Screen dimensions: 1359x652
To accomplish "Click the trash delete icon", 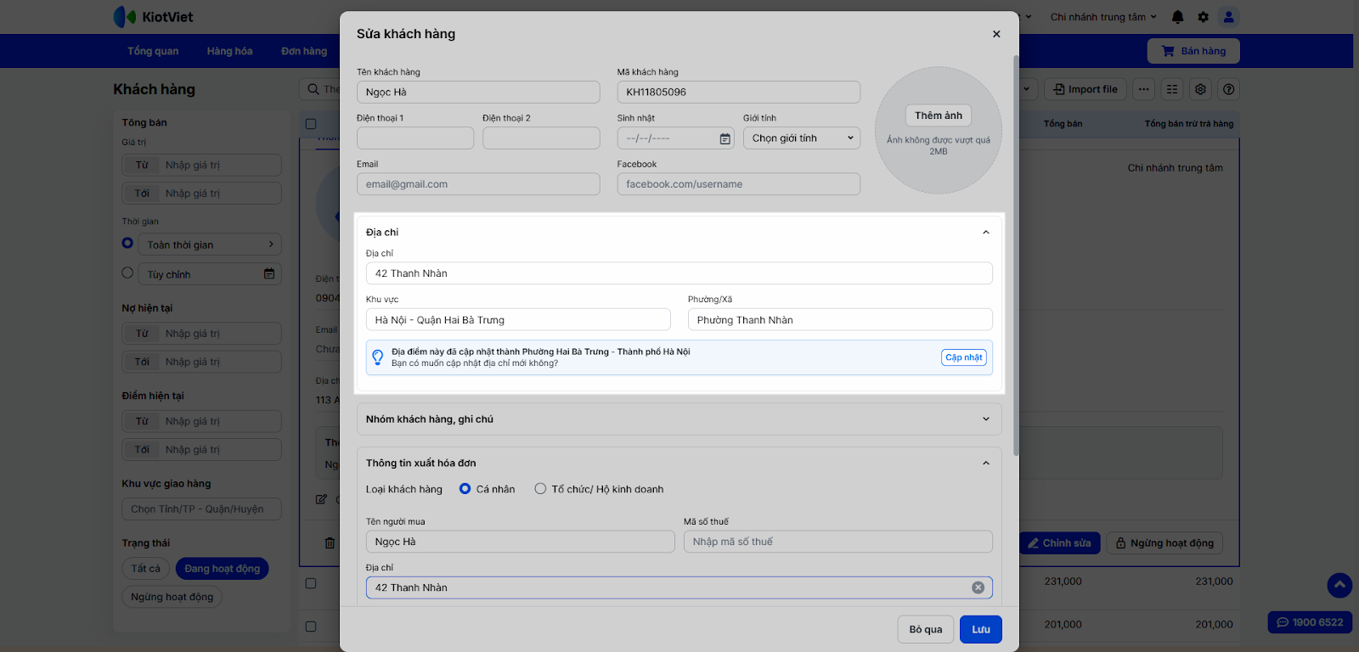I will [x=330, y=542].
